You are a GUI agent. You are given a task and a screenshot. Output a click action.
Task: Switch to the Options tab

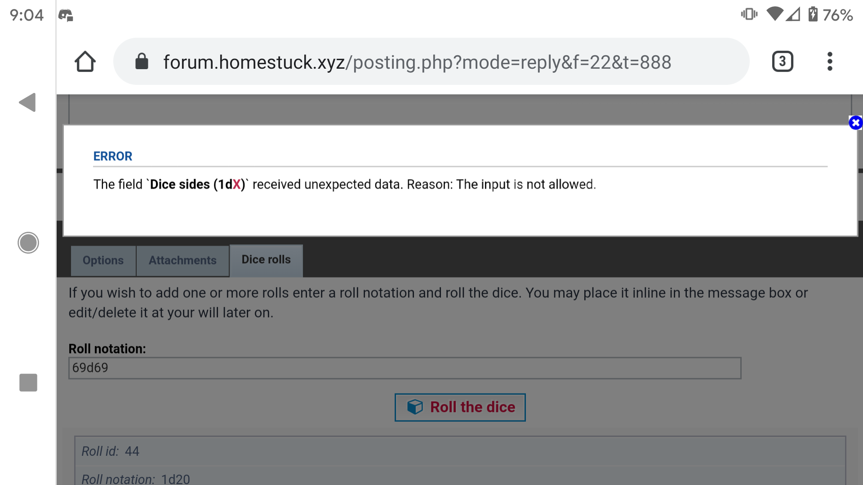pos(102,260)
